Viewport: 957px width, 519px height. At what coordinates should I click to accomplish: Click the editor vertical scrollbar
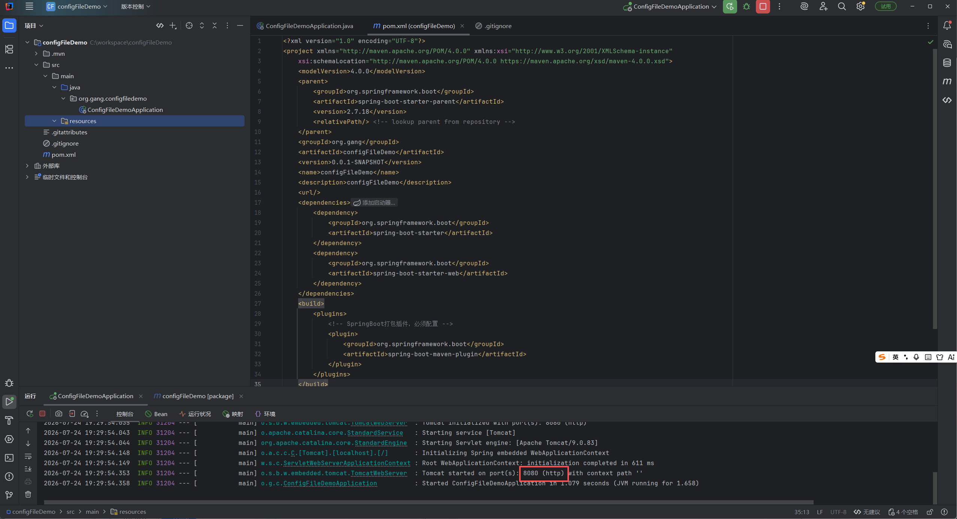pyautogui.click(x=935, y=188)
